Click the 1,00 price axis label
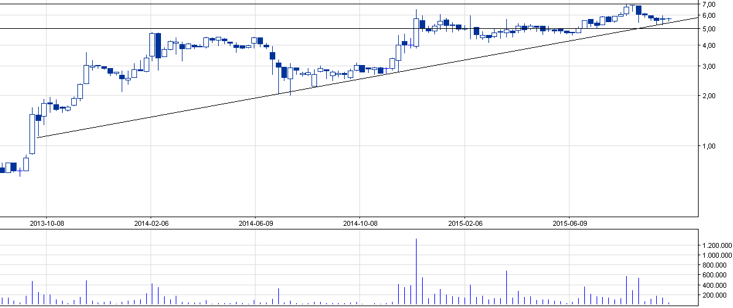Viewport: 733px width, 308px height. (710, 147)
